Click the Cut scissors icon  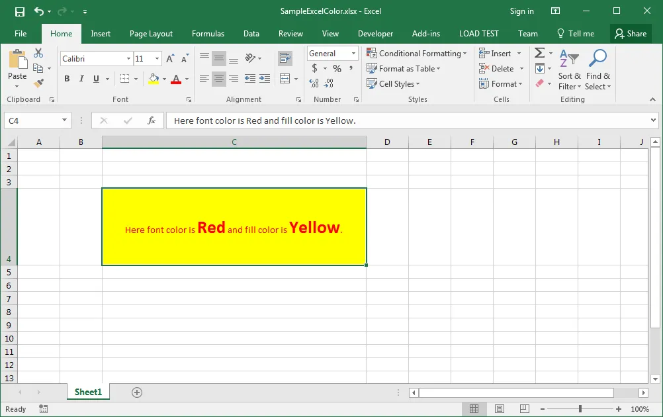(x=38, y=53)
